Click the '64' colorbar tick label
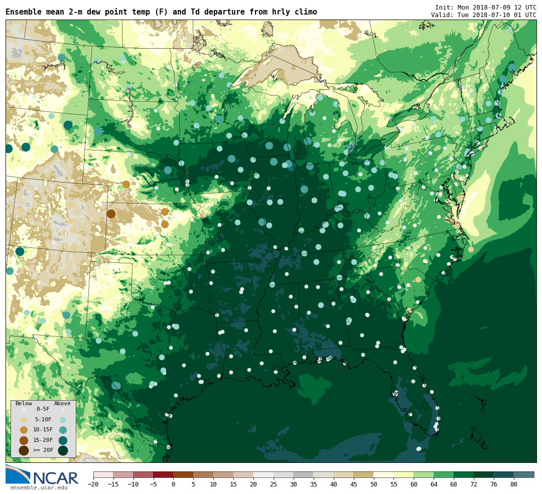The height and width of the screenshot is (494, 542). click(x=434, y=484)
